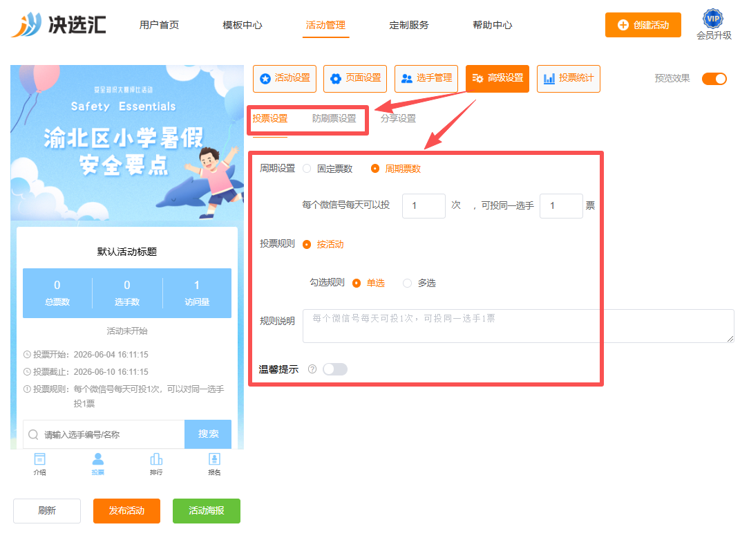Click the 活动未开始 status text
The height and width of the screenshot is (538, 740).
[x=127, y=331]
